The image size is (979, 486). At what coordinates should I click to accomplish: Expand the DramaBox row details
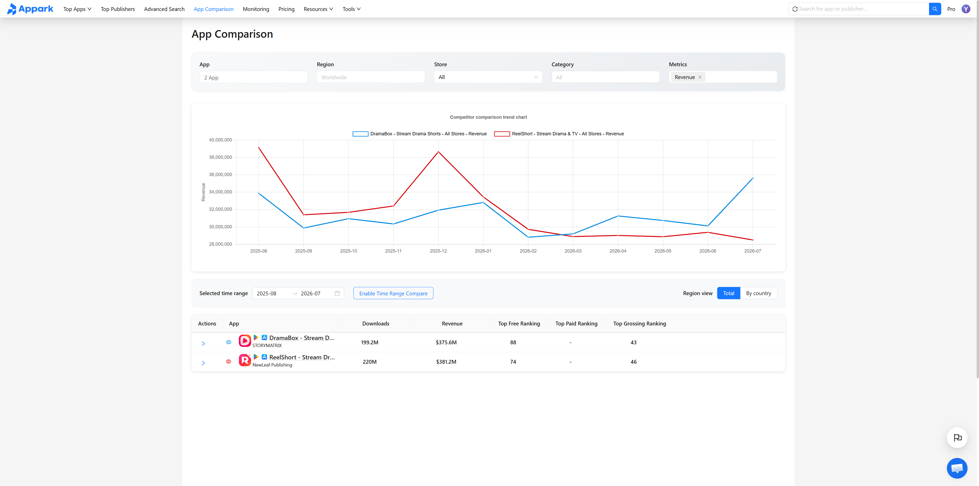[203, 344]
